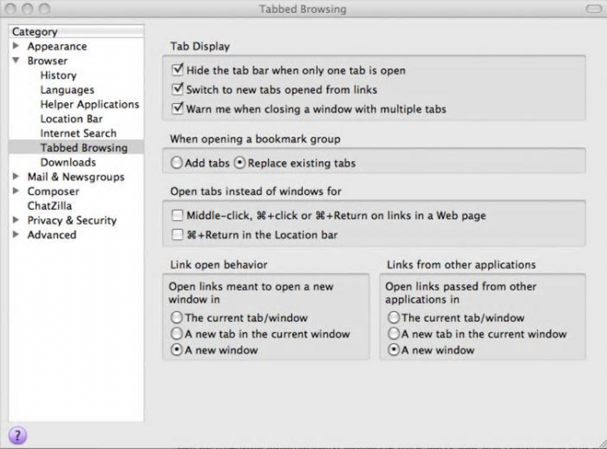Click the purple help question mark icon
Screen dimensions: 607x449
point(18,435)
